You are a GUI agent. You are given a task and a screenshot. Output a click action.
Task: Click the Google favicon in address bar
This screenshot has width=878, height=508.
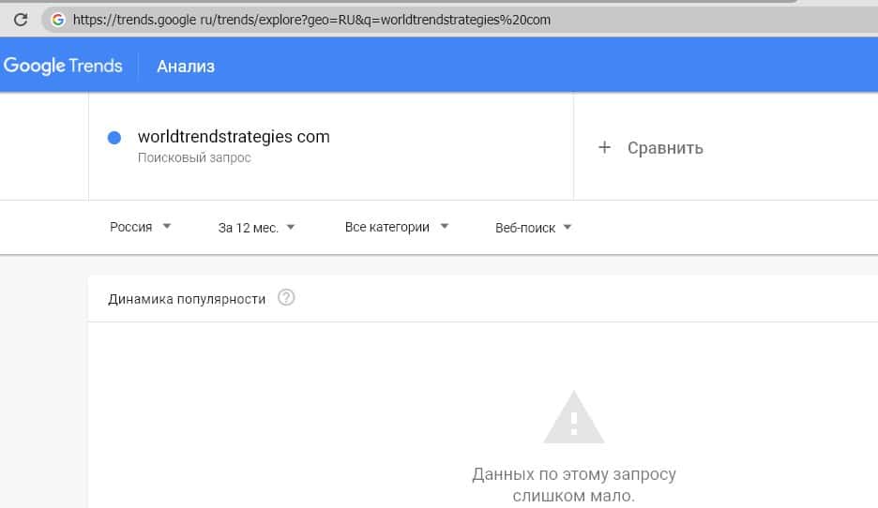[58, 19]
